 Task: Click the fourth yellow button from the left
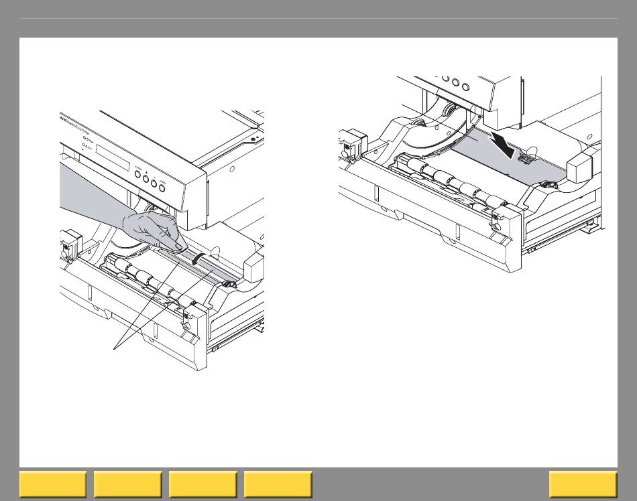point(278,484)
